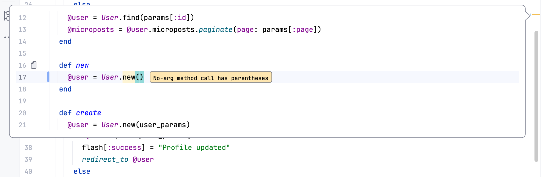Click the gutter icon on line 16
The height and width of the screenshot is (177, 541).
[34, 65]
